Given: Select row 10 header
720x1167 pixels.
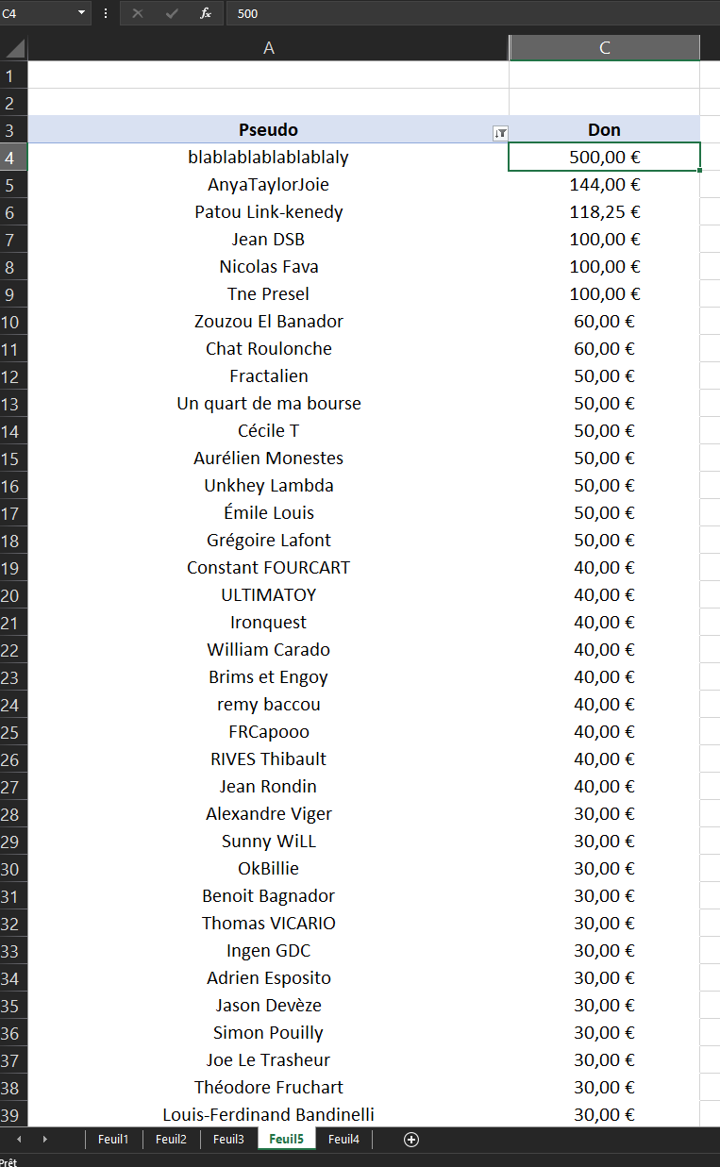Looking at the screenshot, I should point(14,321).
